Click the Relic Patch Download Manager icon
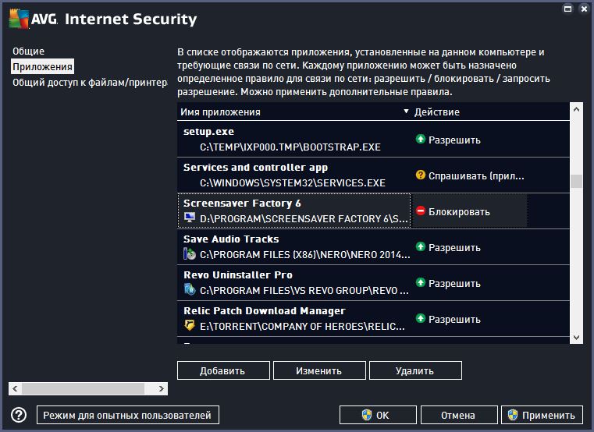 pos(189,326)
